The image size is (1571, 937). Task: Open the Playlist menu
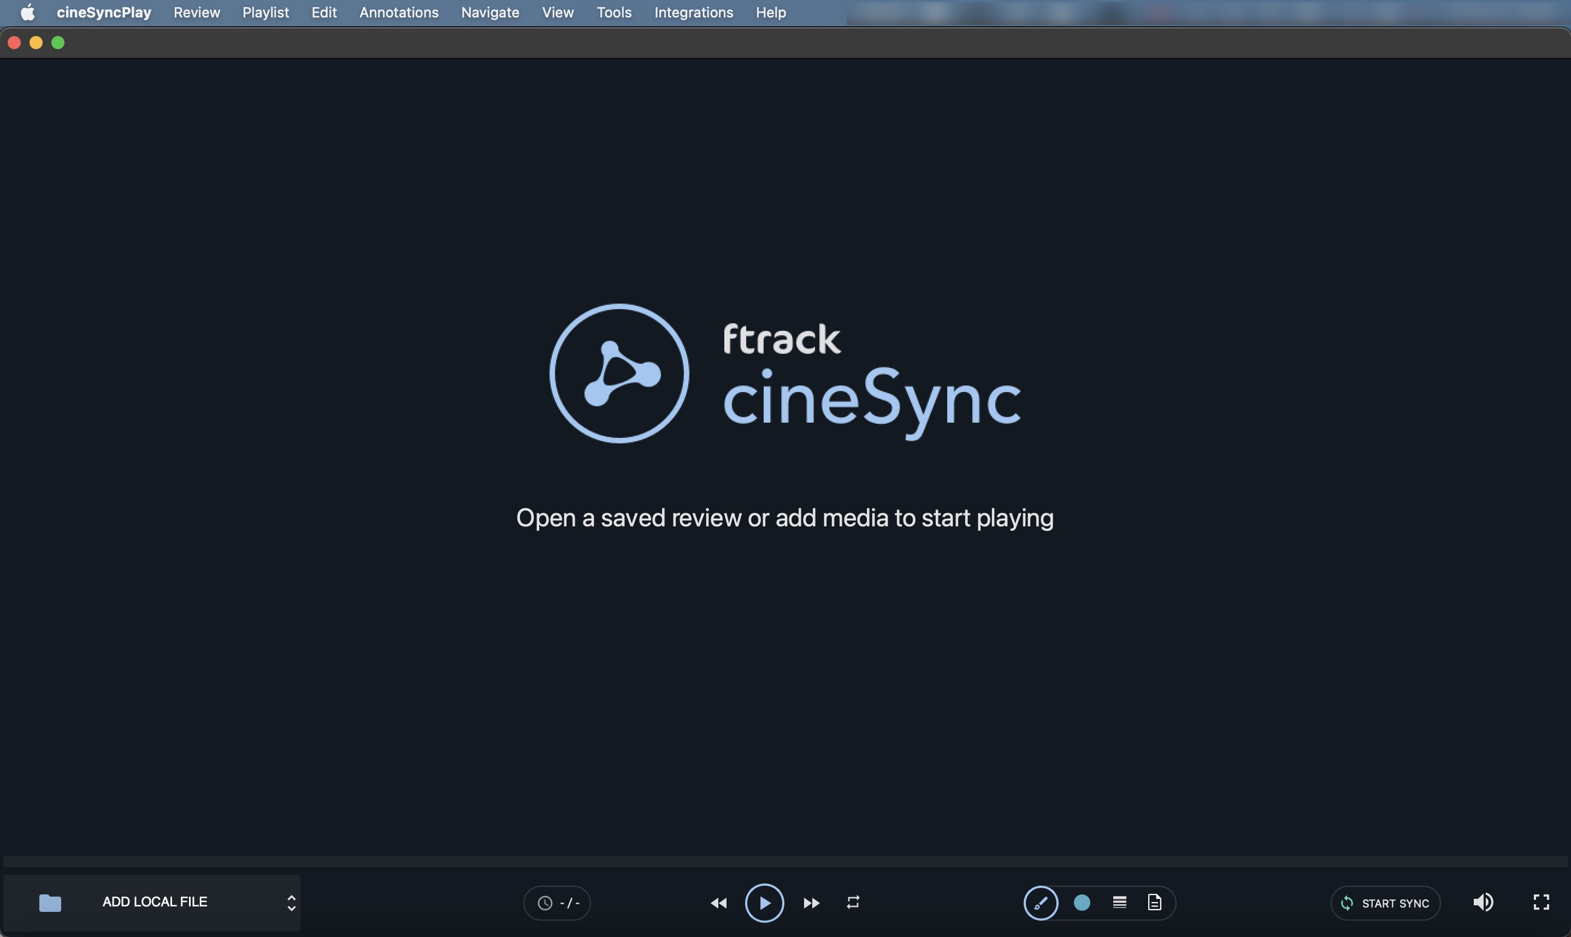pos(264,12)
